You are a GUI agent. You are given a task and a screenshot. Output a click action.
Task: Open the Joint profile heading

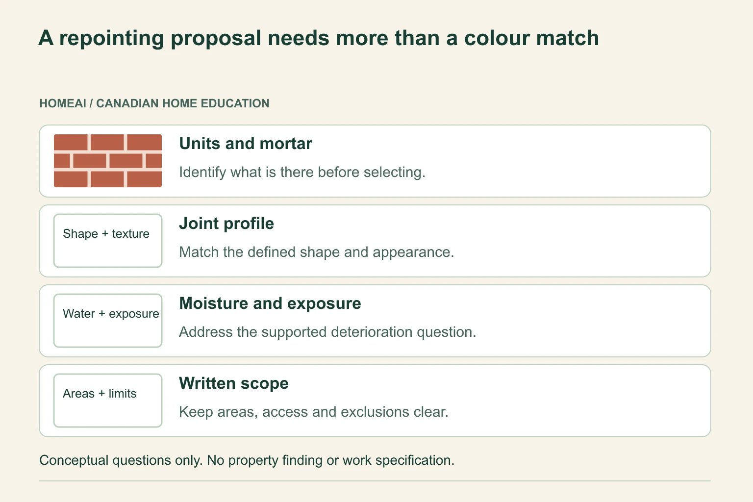pos(226,224)
